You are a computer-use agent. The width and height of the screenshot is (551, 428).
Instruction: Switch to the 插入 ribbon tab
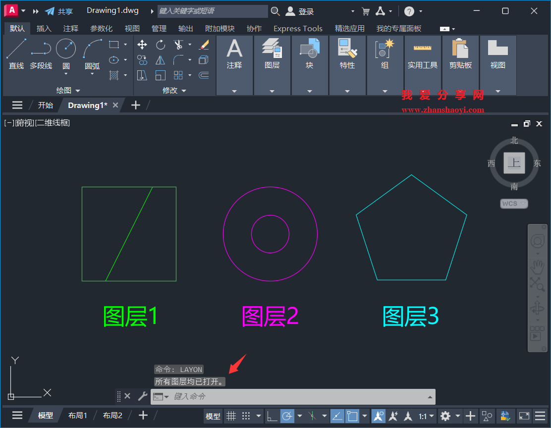click(44, 28)
